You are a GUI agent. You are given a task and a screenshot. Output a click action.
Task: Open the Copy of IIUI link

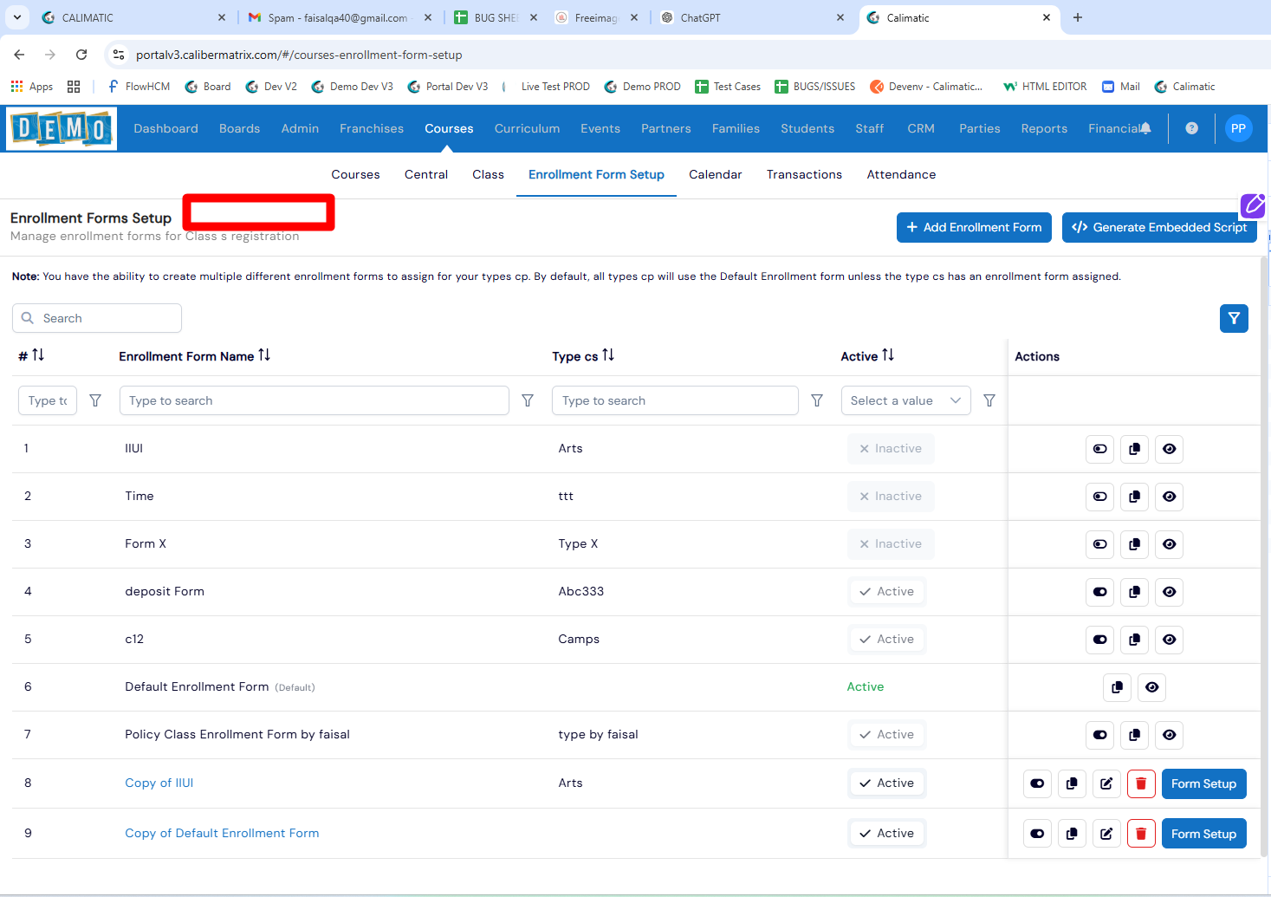point(159,783)
